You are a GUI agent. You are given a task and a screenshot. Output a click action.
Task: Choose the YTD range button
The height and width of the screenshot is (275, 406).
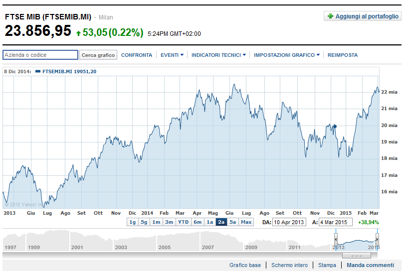pos(184,222)
